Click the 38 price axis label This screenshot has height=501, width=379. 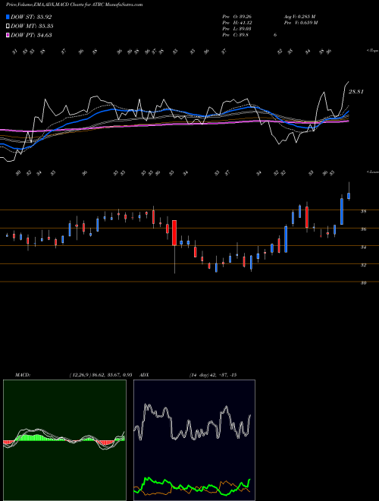[x=364, y=211]
